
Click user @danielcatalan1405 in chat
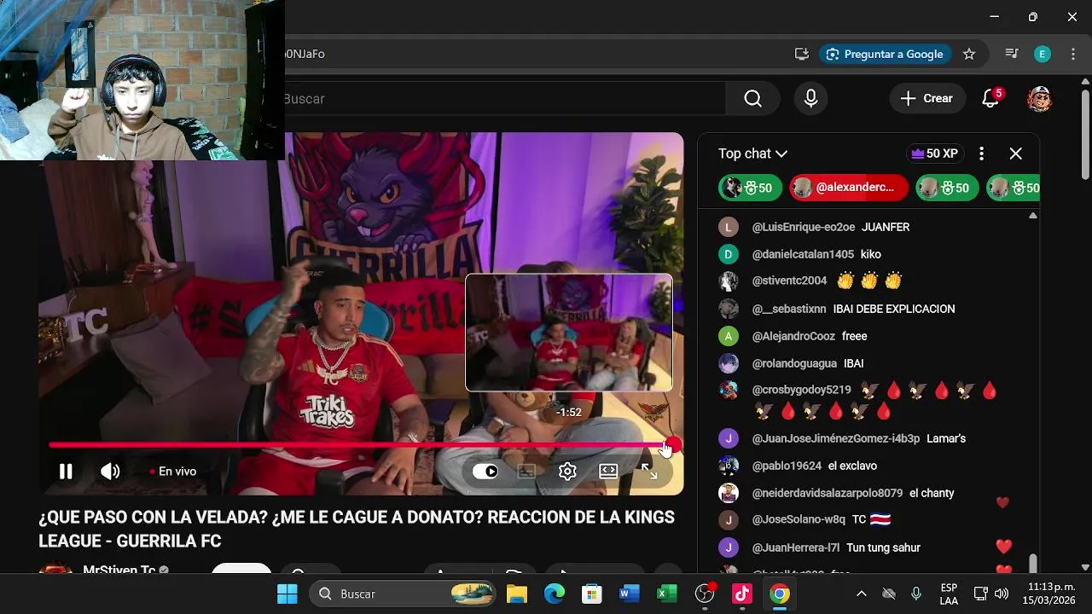pyautogui.click(x=803, y=254)
